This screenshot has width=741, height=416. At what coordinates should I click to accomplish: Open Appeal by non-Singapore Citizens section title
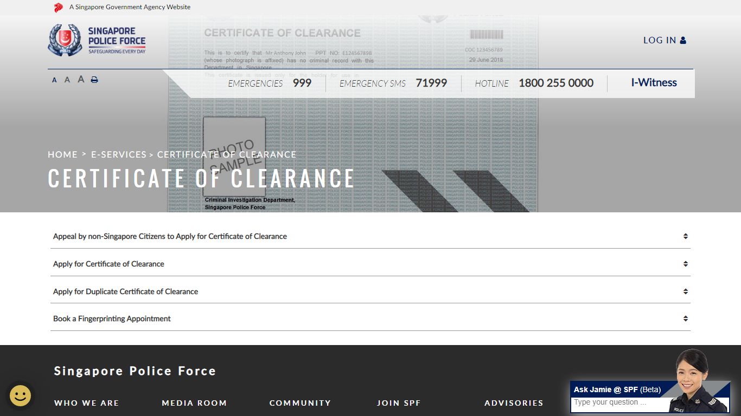click(170, 236)
